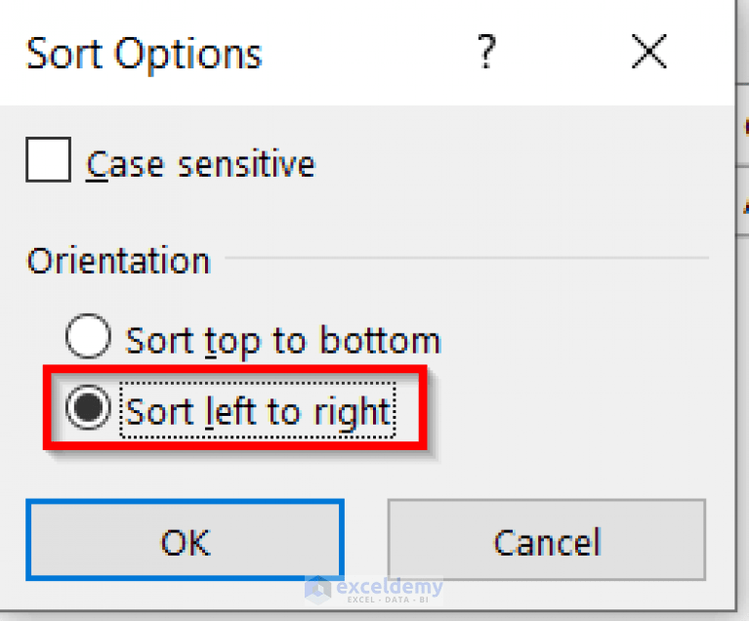This screenshot has height=621, width=749.
Task: Click the "Orientation" group heading
Action: point(118,261)
